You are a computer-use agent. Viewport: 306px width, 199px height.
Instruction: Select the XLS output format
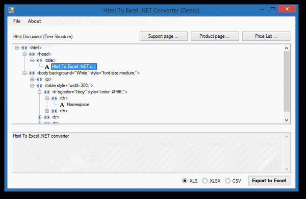pyautogui.click(x=185, y=181)
